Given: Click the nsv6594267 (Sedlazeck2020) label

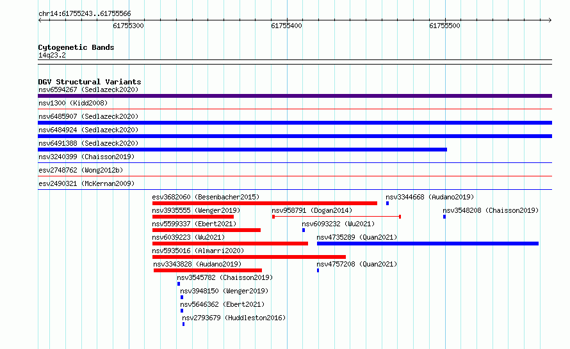Looking at the screenshot, I should click(x=88, y=89).
